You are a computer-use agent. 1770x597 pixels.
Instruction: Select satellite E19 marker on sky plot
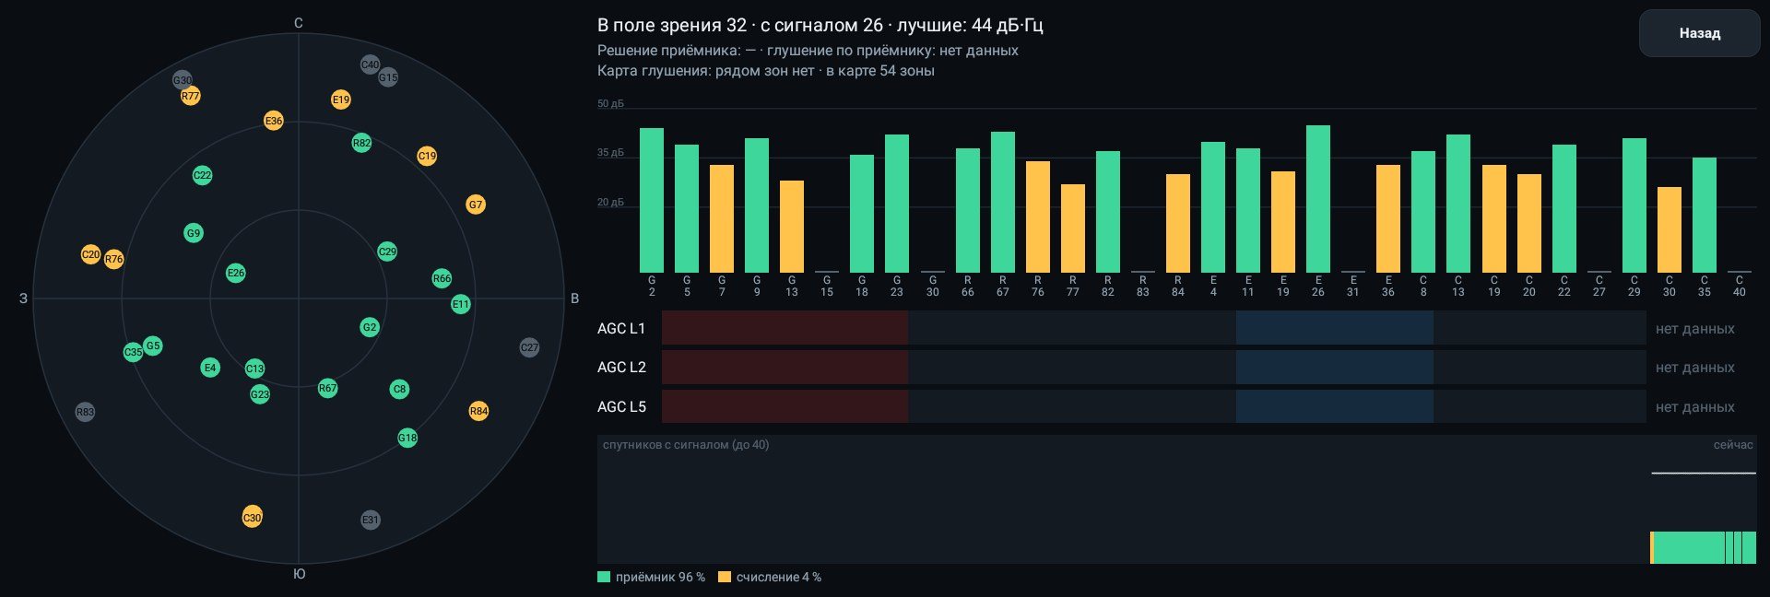341,99
